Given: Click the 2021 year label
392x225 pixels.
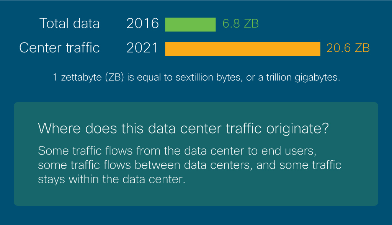Looking at the screenshot, I should [x=142, y=48].
